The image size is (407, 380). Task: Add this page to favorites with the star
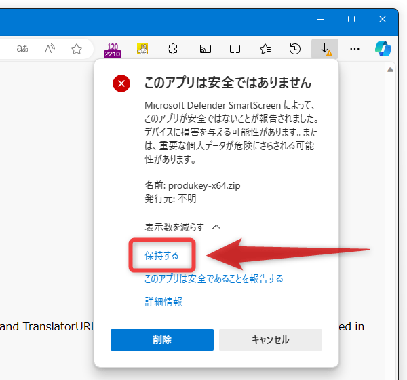[x=77, y=49]
